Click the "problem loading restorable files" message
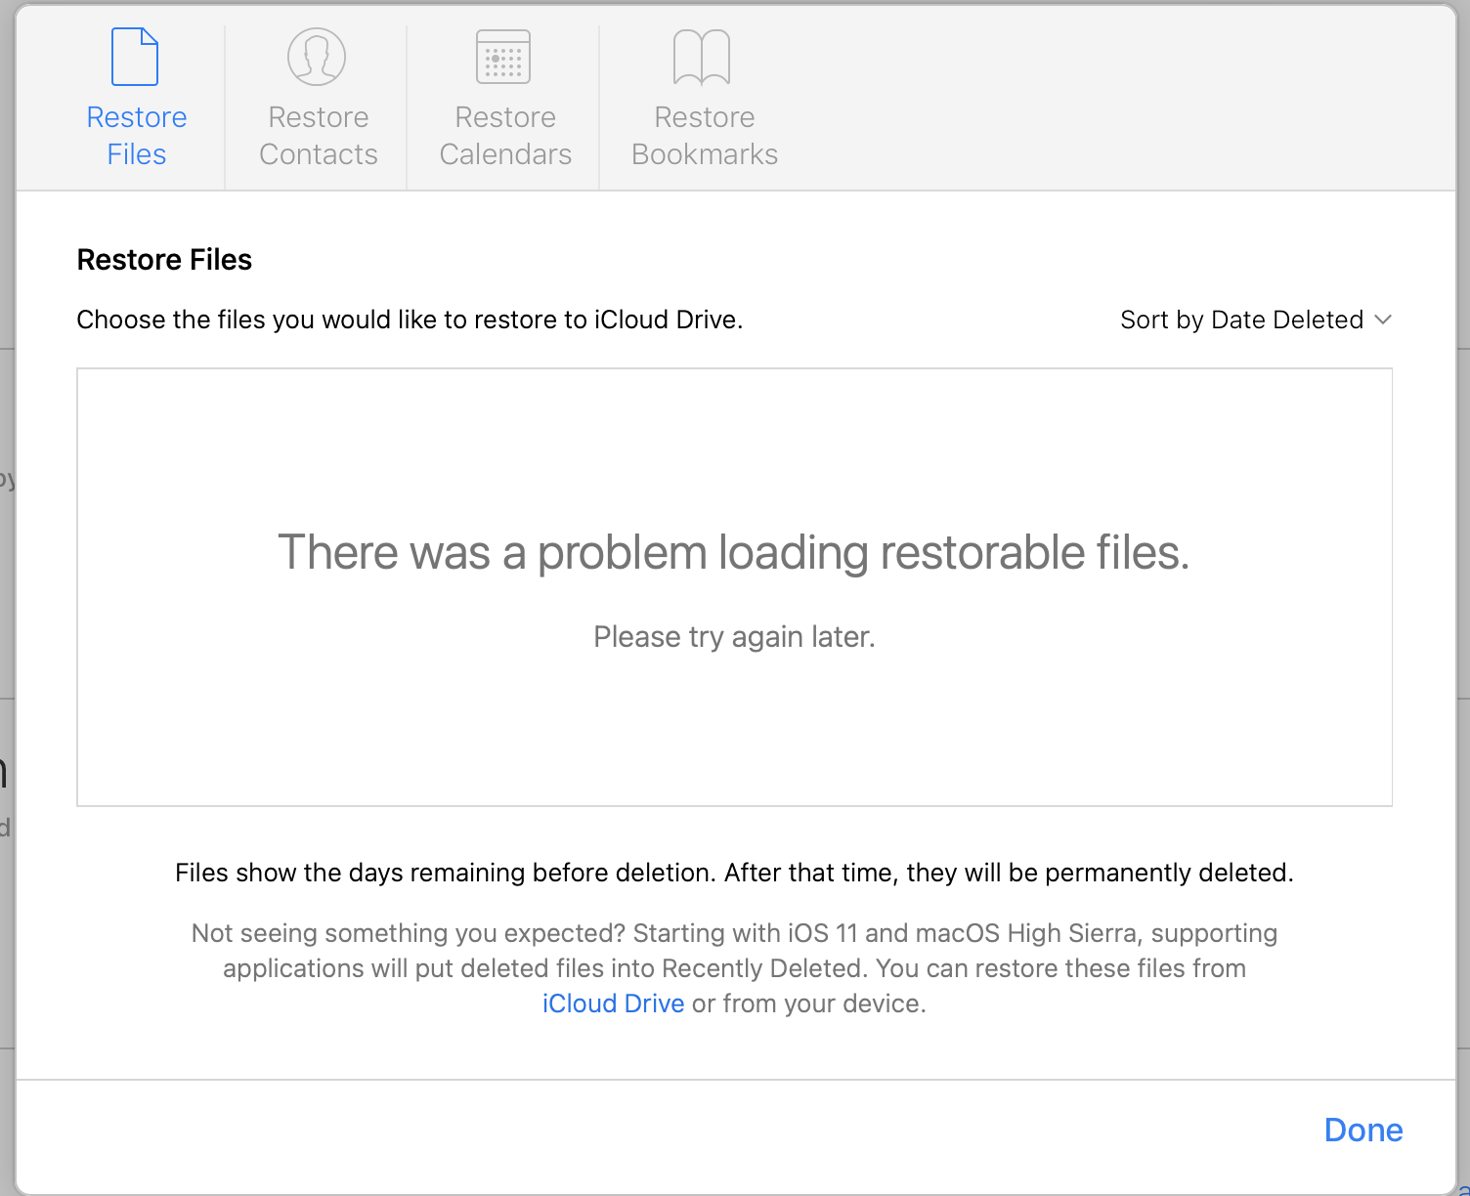Viewport: 1470px width, 1196px height. (x=734, y=552)
